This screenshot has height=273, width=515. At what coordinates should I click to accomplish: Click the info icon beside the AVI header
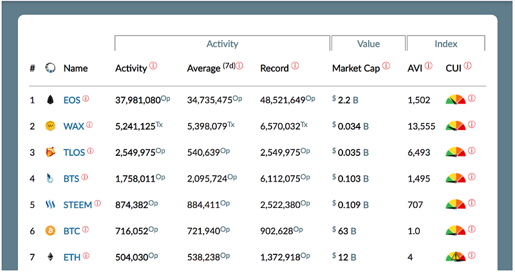429,66
